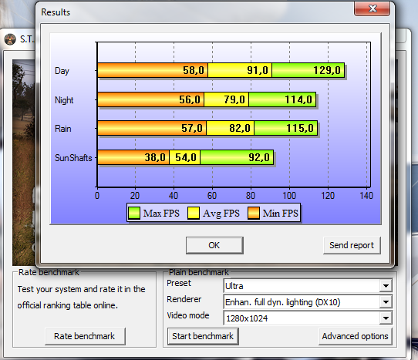
Task: Click the Max FPS legend label
Action: coord(161,214)
